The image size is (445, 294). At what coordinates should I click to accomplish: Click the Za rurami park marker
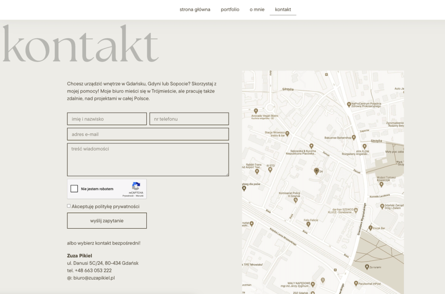point(366,267)
